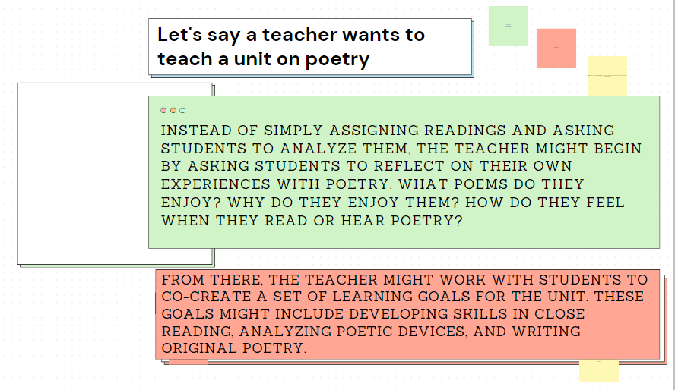Select the yellow sticky note above green card
The width and height of the screenshot is (675, 390).
tap(607, 76)
